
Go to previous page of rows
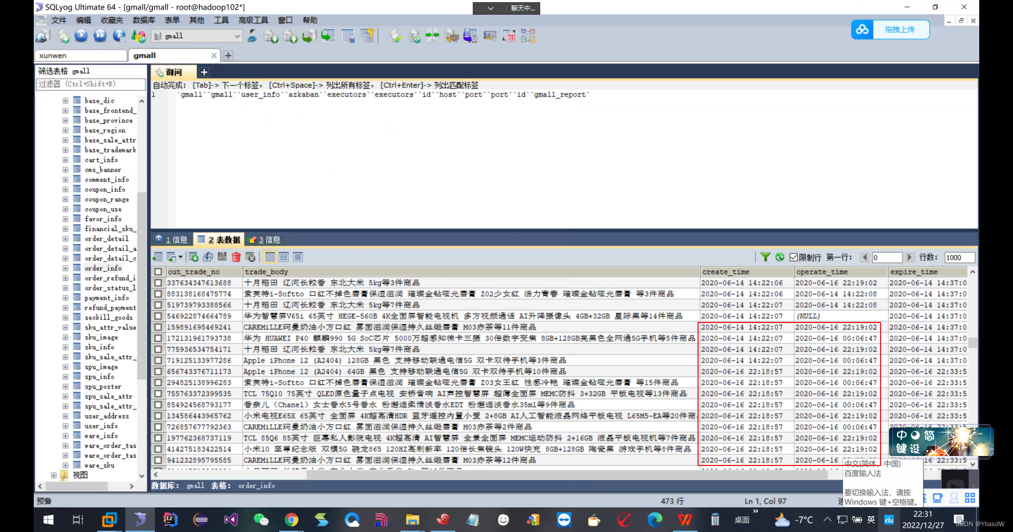(864, 257)
